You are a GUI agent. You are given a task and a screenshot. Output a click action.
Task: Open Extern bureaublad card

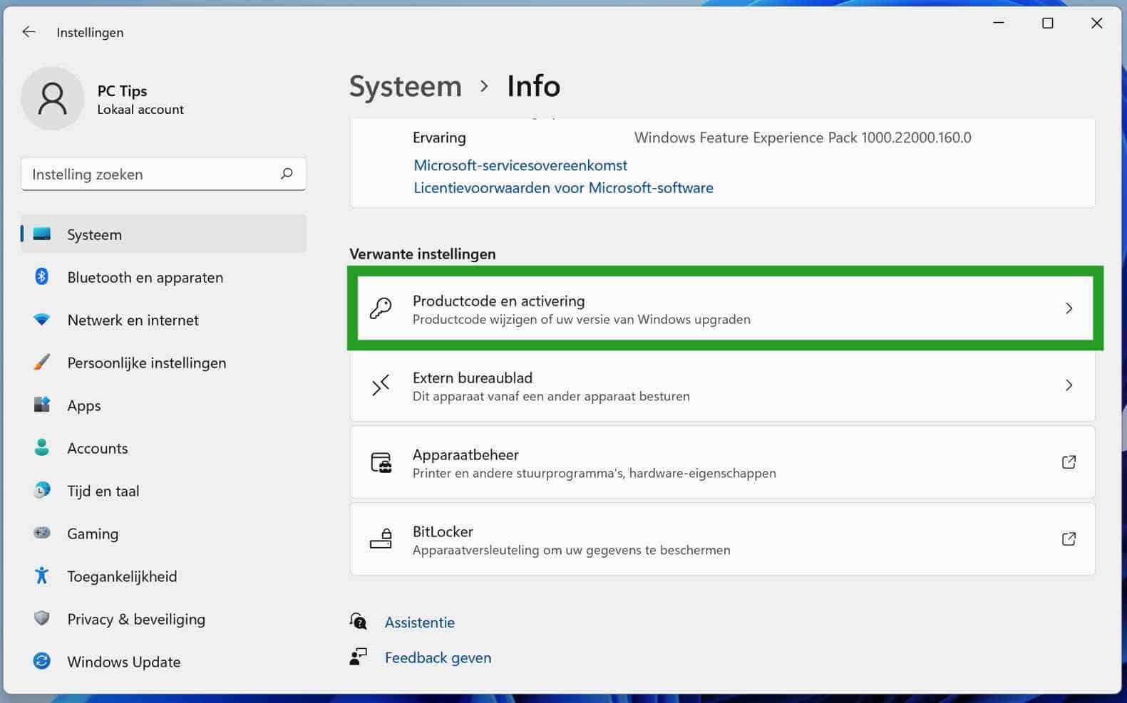(x=723, y=385)
